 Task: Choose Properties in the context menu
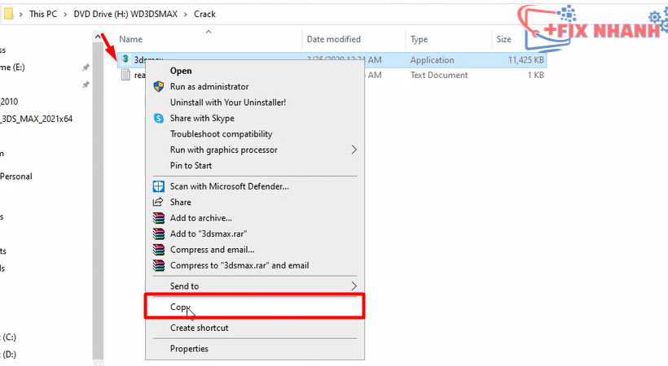[x=189, y=349]
